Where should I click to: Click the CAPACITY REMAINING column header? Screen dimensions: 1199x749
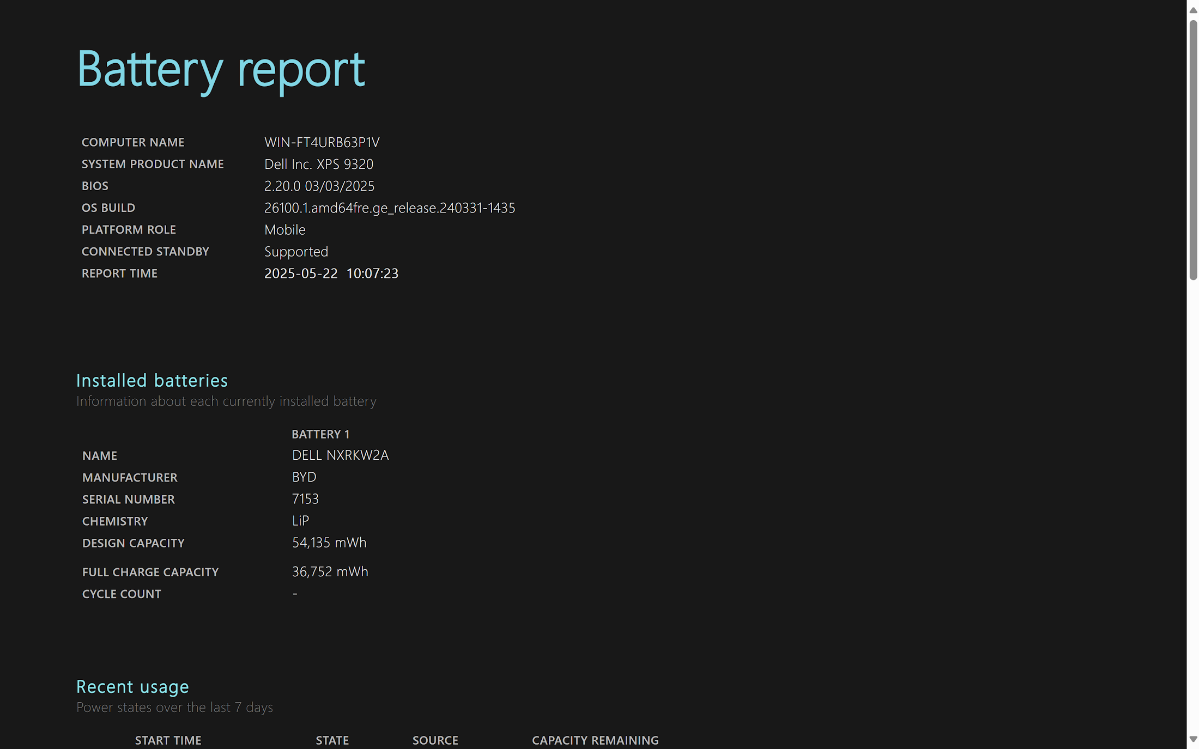595,740
